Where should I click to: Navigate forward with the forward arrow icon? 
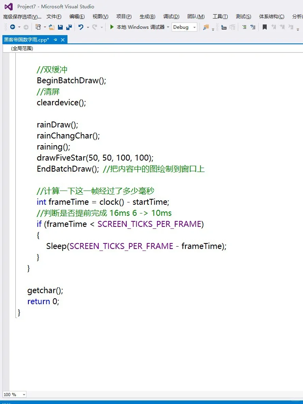(26, 27)
